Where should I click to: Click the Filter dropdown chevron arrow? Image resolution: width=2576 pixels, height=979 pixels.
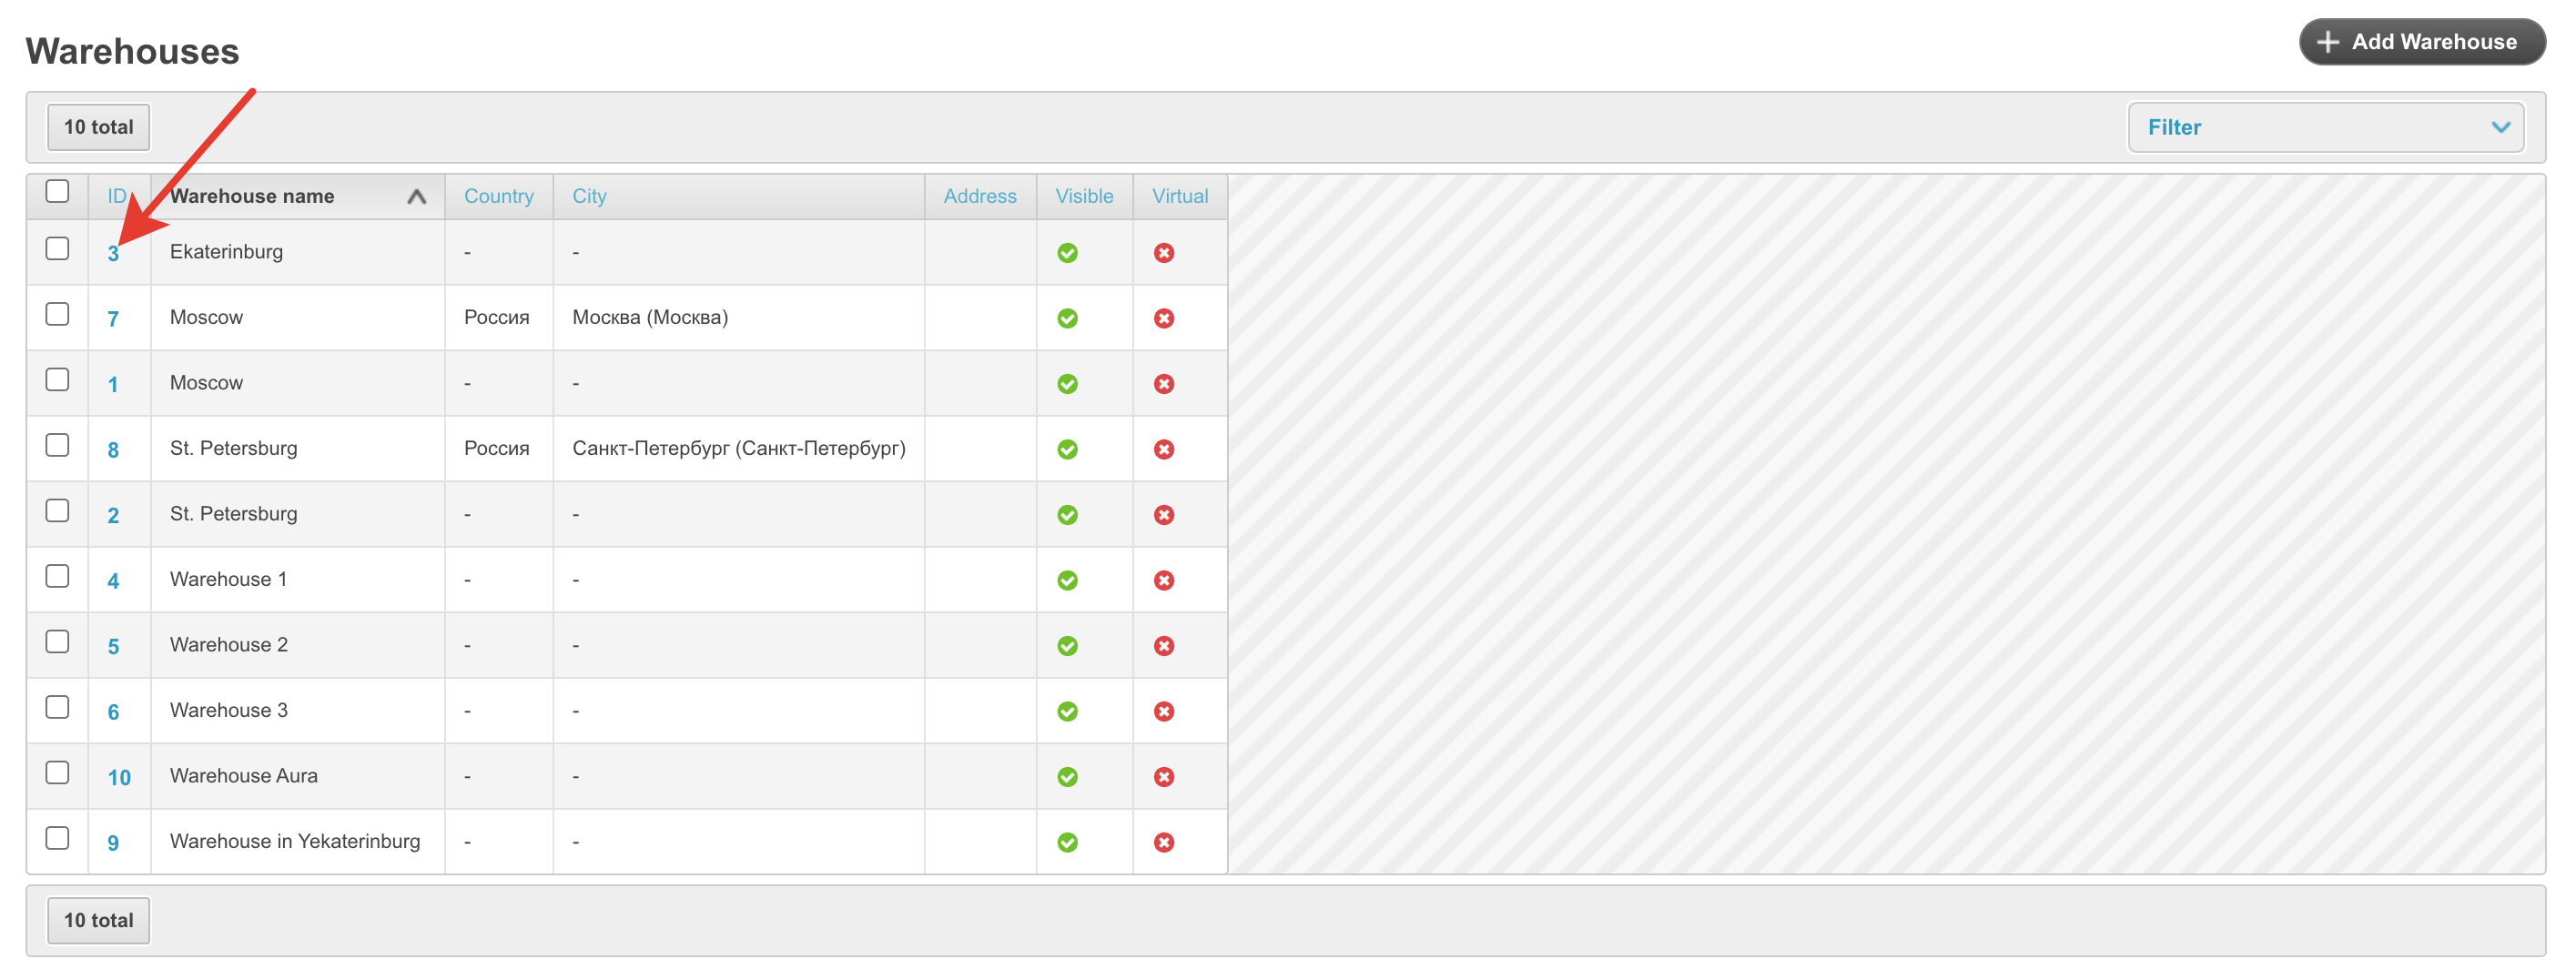point(2500,127)
